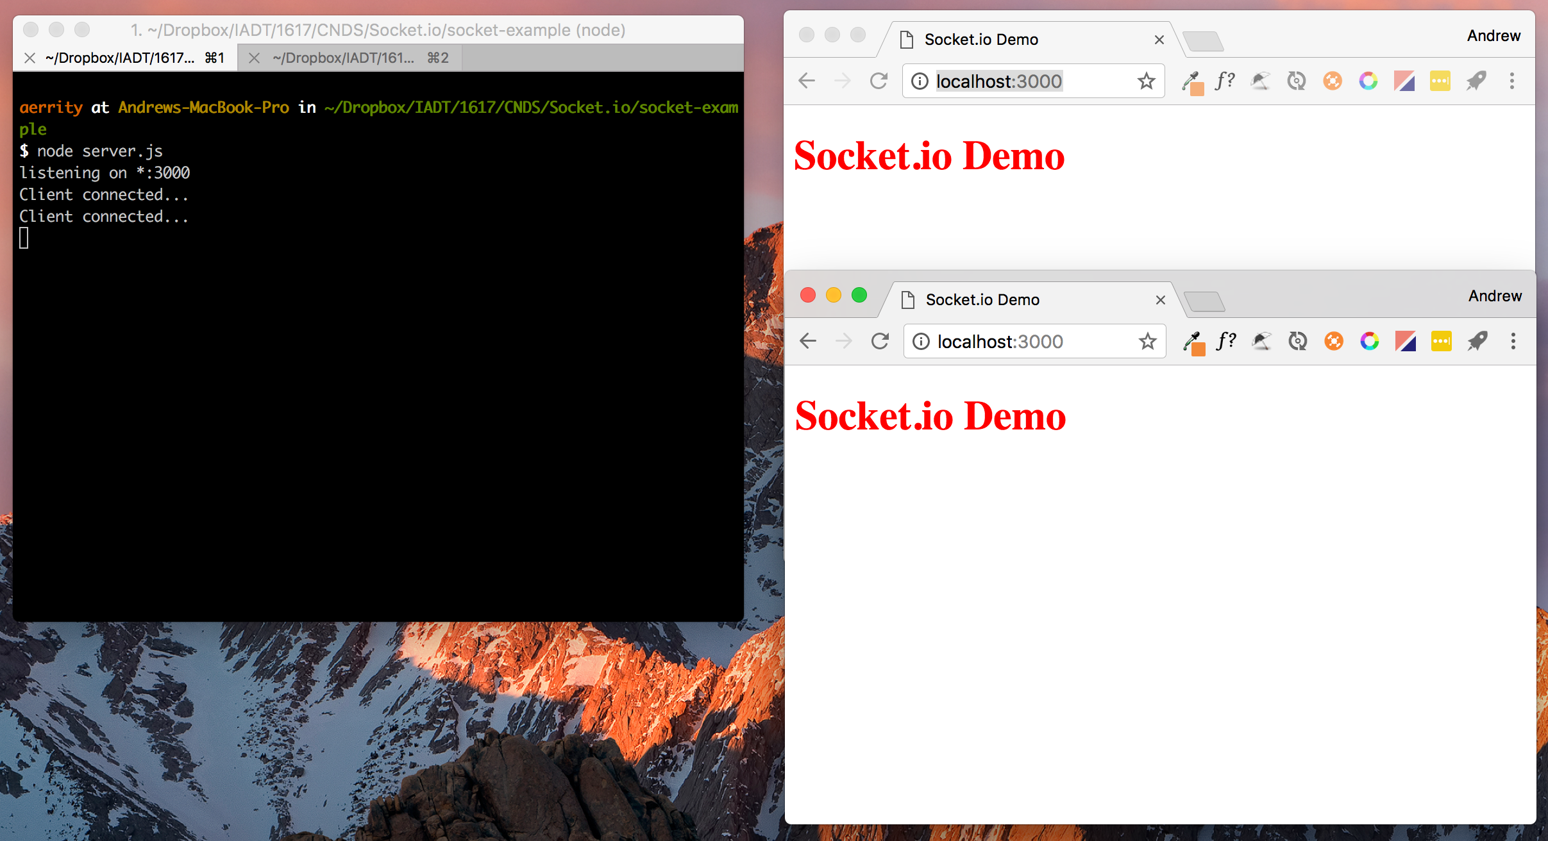
Task: Reload the front browser window's page
Action: pyautogui.click(x=880, y=341)
